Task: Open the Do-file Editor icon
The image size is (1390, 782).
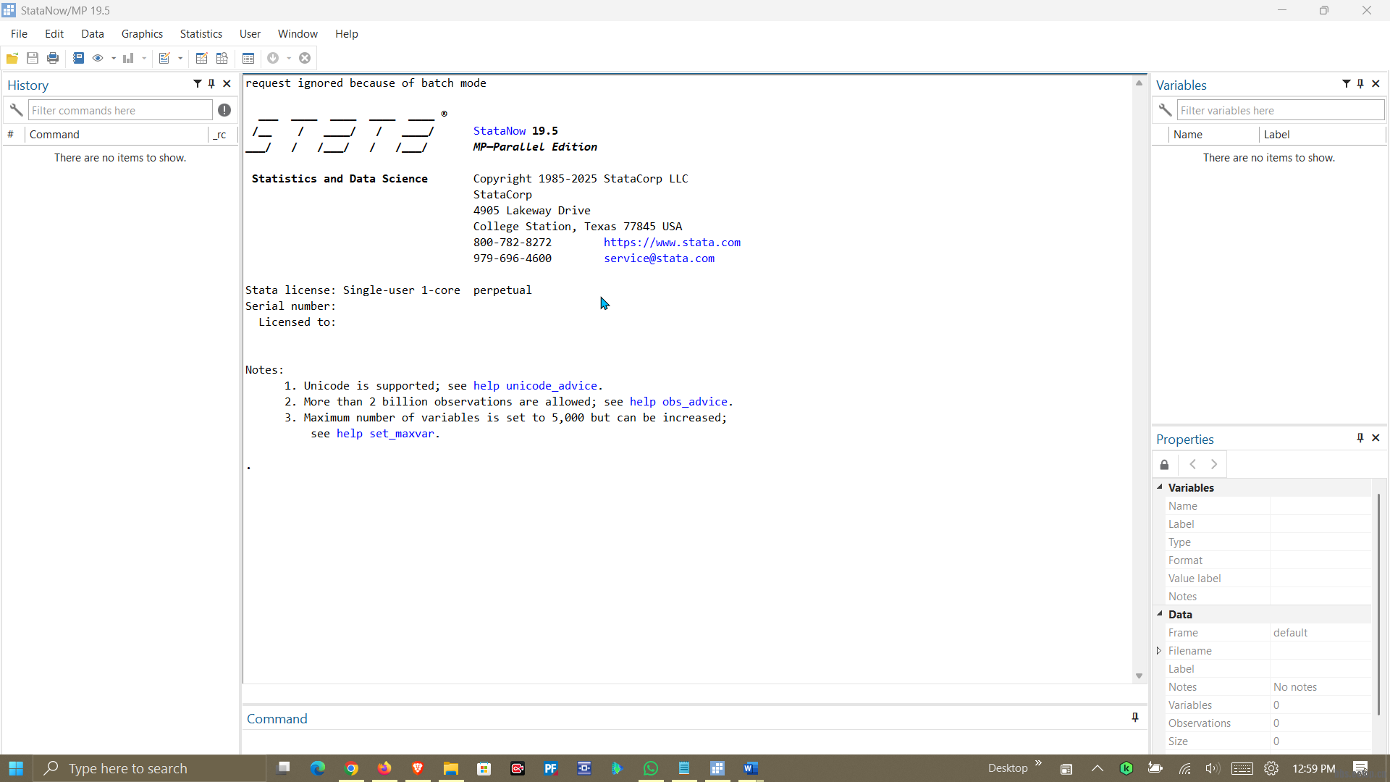Action: pos(164,58)
